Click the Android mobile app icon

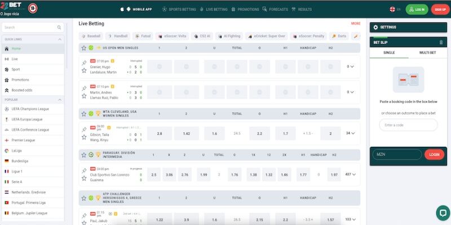(128, 10)
